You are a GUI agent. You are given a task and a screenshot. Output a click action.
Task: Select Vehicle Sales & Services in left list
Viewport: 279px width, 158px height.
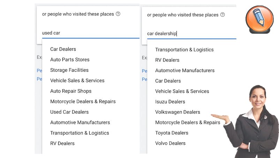[77, 80]
